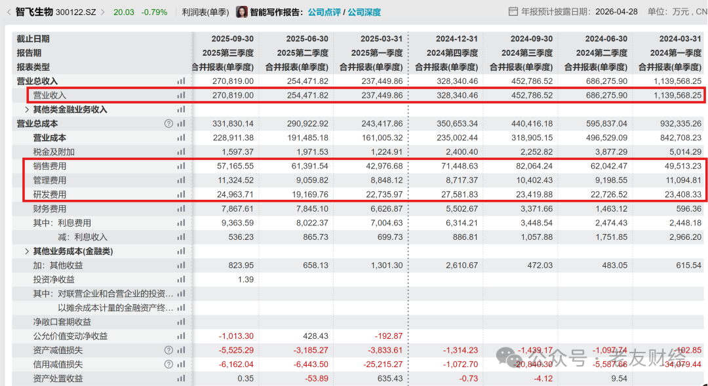Go to next stock arrow after 300122.SZ
This screenshot has height=386, width=708.
click(102, 12)
